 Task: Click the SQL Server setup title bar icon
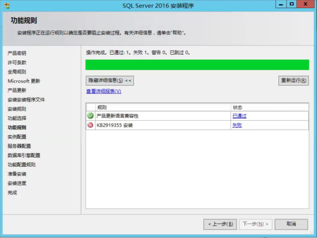(x=7, y=5)
